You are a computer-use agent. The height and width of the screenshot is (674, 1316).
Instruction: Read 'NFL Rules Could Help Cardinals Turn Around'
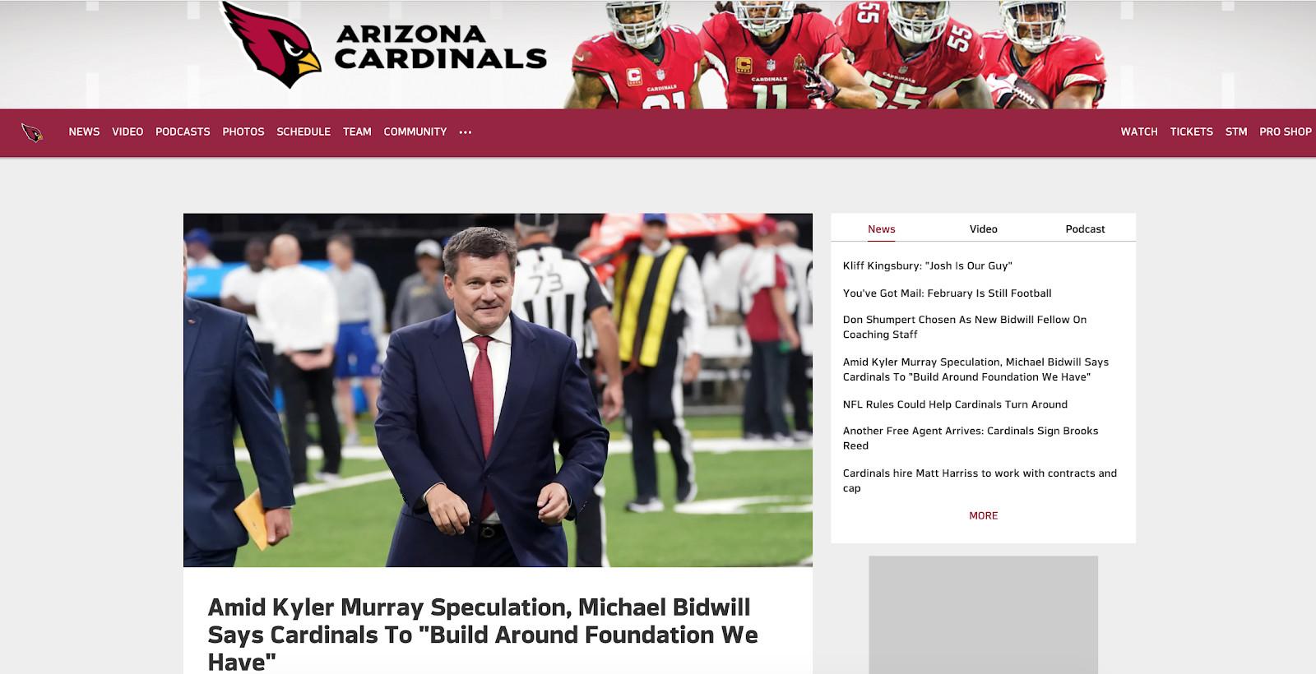coord(955,404)
